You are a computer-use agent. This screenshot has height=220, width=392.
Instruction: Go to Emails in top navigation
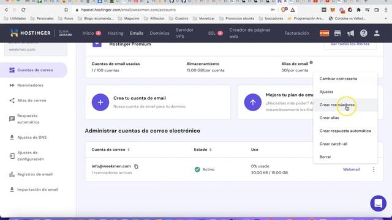tap(137, 33)
